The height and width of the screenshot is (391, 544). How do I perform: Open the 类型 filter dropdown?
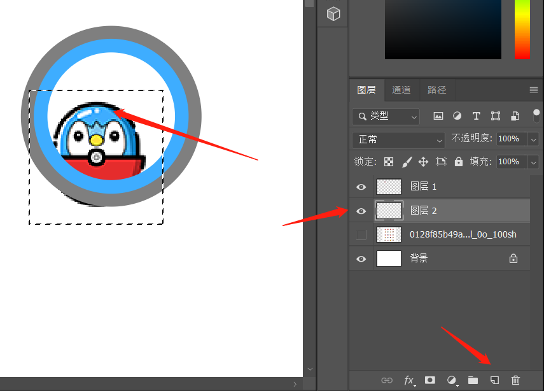(386, 117)
